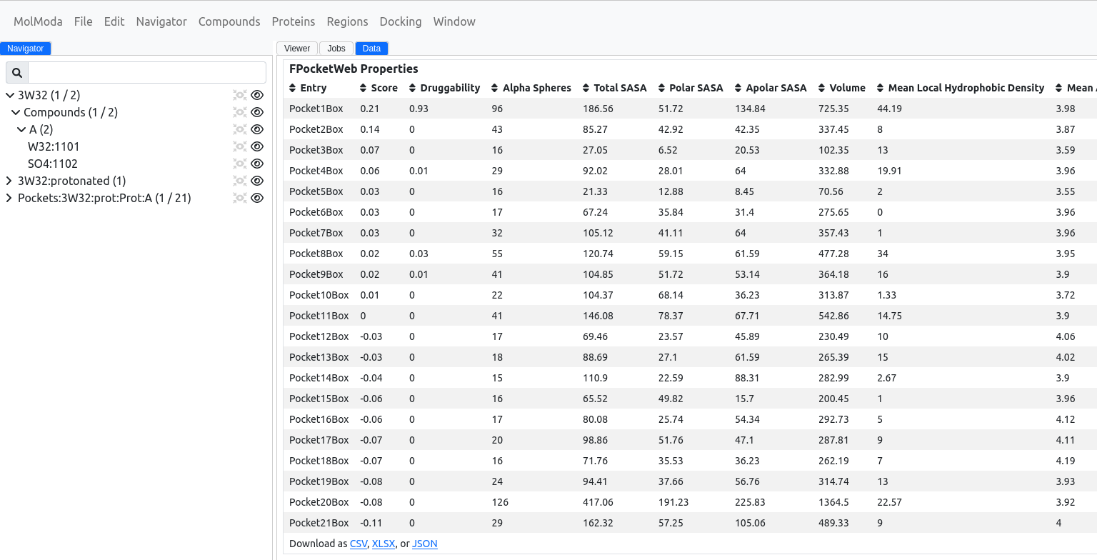Expand the Pockets:3W32:prot:Prot:A node

[10, 198]
